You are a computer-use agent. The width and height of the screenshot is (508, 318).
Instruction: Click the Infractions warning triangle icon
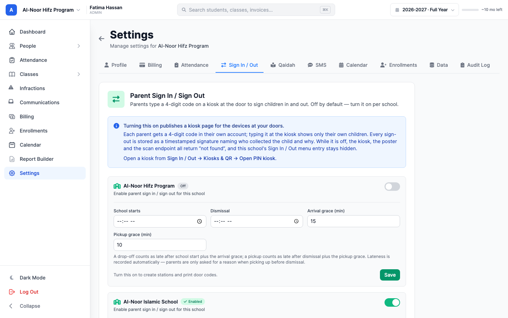coord(11,88)
